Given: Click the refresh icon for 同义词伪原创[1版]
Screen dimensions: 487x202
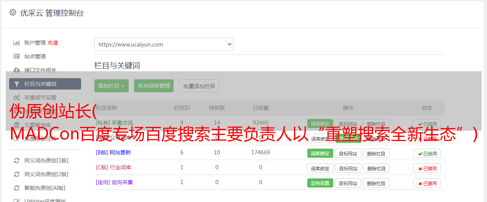Looking at the screenshot, I should (x=17, y=160).
